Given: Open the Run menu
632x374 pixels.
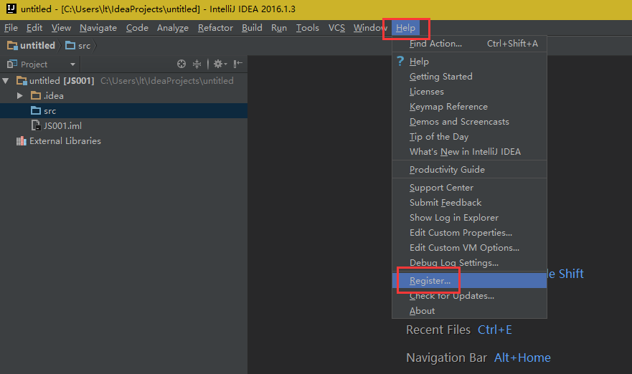Looking at the screenshot, I should pyautogui.click(x=279, y=28).
